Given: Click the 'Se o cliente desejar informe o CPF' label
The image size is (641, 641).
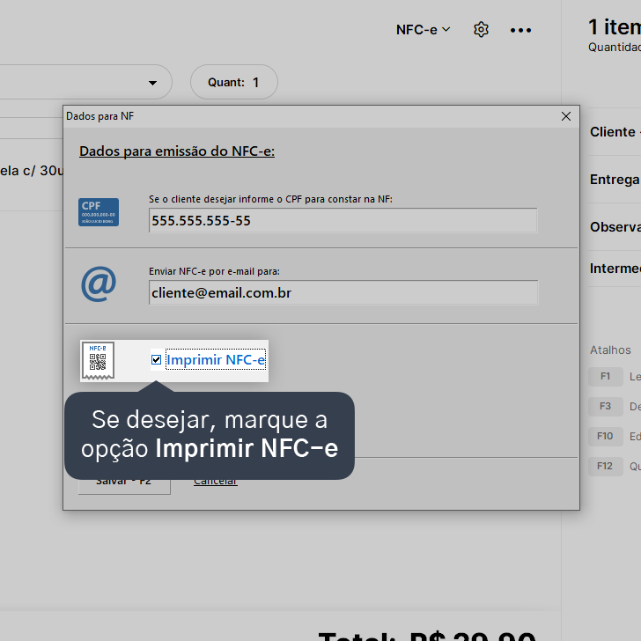Looking at the screenshot, I should (x=270, y=199).
